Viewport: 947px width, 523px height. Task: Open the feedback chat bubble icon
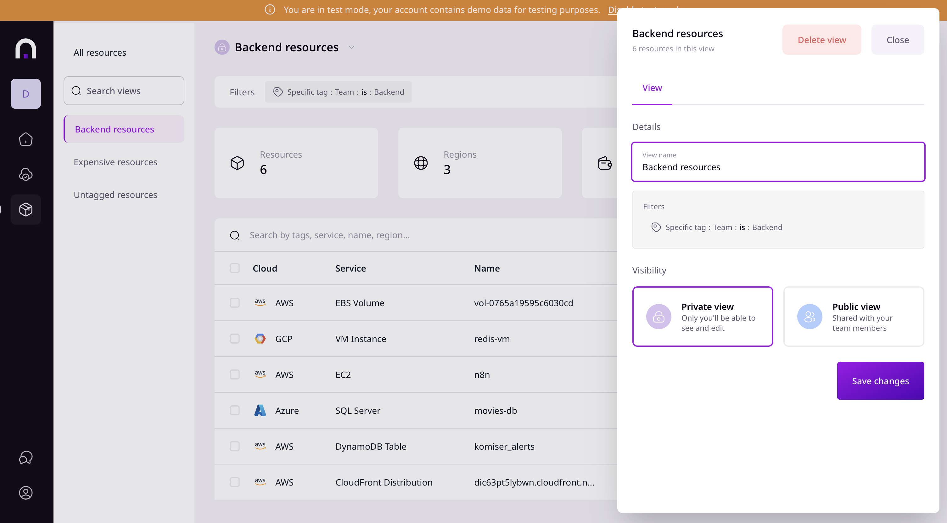[25, 458]
